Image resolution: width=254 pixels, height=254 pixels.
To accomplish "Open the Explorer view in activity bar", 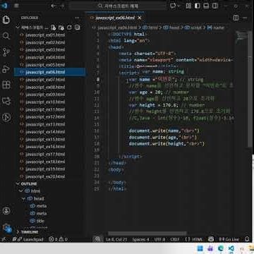I will [6, 20].
